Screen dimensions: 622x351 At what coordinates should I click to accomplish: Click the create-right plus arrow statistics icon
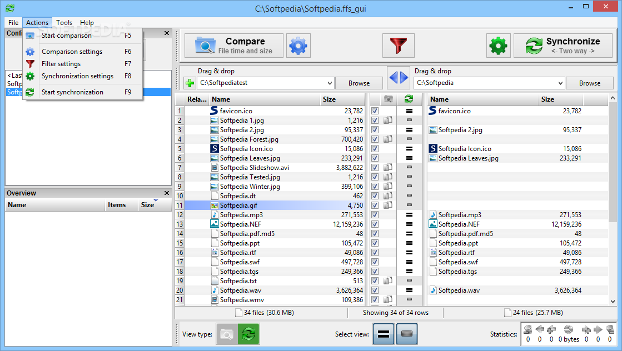(x=586, y=329)
